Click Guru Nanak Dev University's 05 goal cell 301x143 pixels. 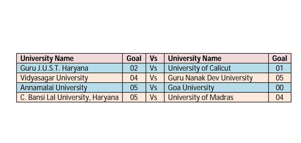280,78
